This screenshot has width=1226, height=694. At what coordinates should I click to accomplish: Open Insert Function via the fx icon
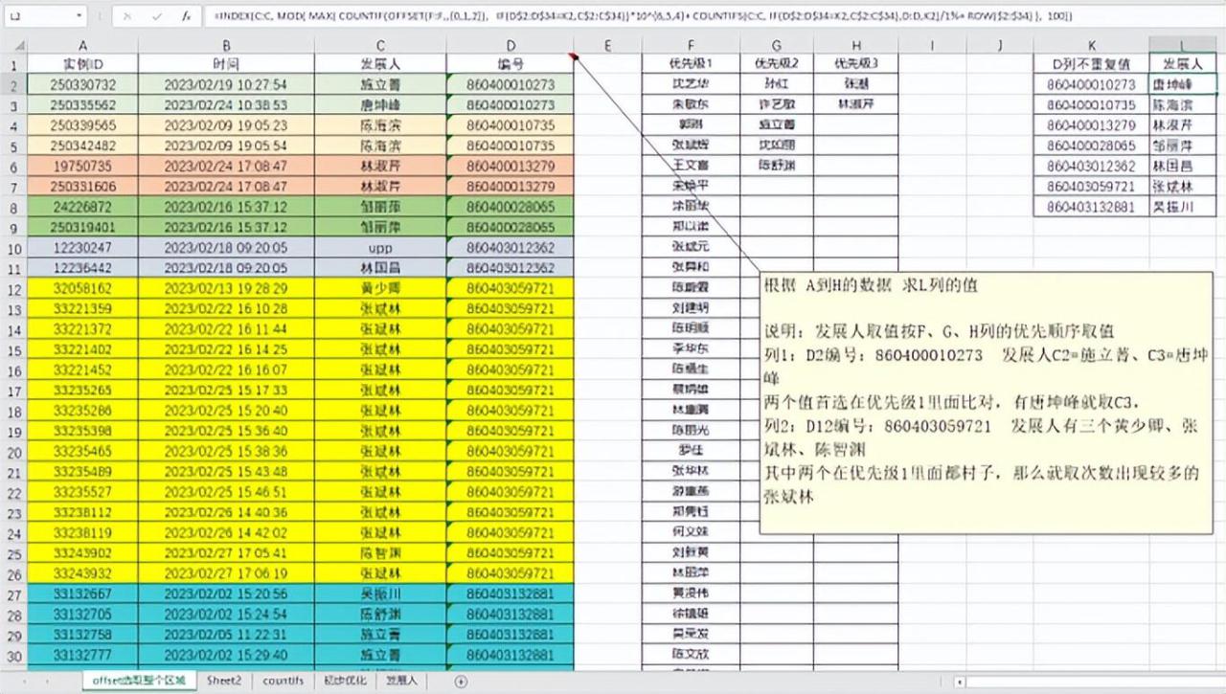(187, 16)
